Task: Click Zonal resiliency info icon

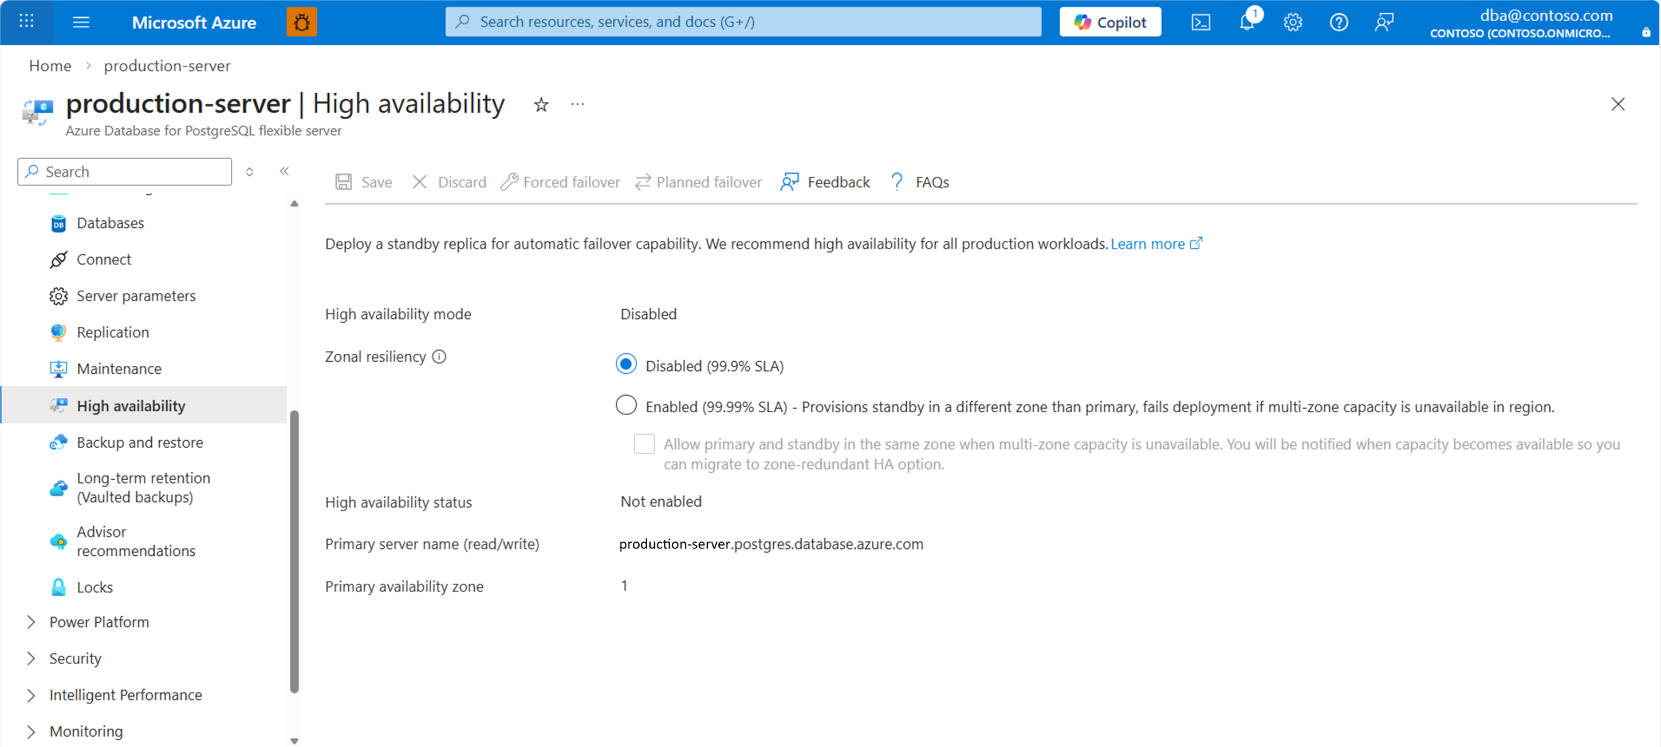Action: 439,357
